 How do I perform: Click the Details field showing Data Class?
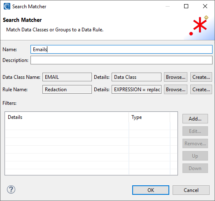click(x=136, y=77)
